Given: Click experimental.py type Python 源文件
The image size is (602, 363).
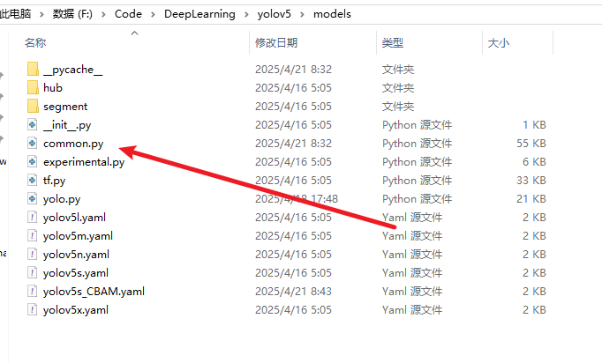Looking at the screenshot, I should click(x=417, y=162).
